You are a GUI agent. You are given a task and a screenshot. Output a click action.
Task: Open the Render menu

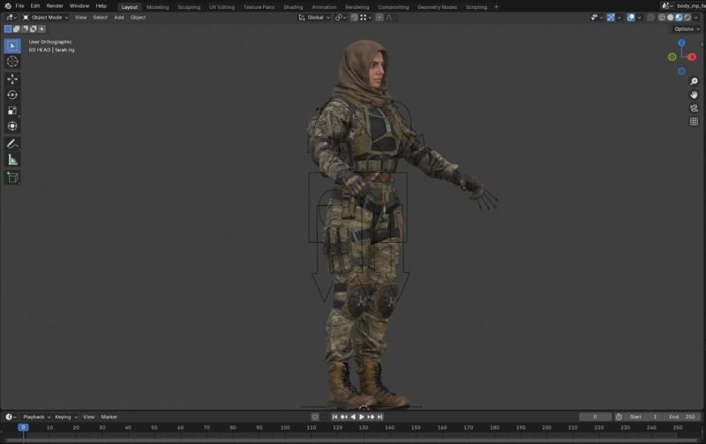point(55,6)
